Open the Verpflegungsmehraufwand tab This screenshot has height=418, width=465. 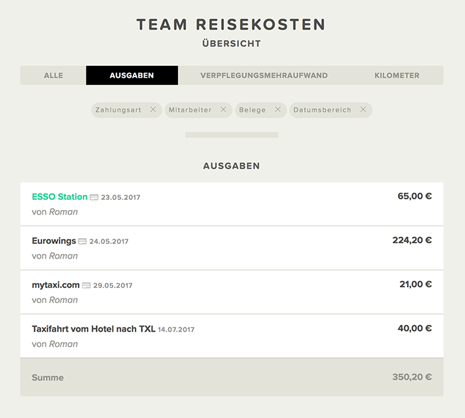tap(264, 75)
